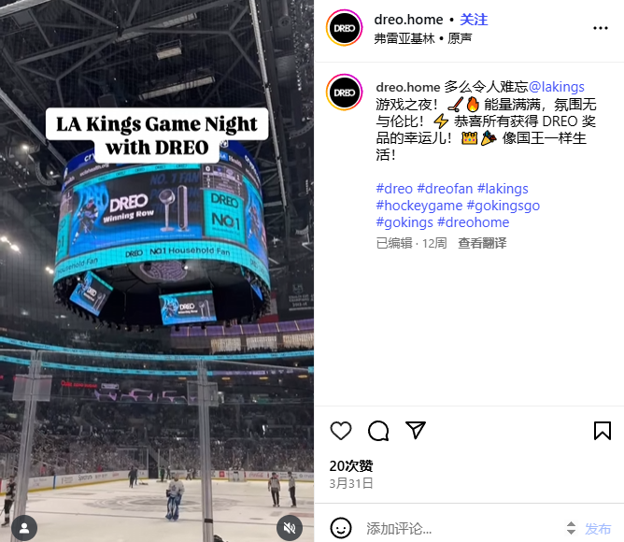This screenshot has width=624, height=542.
Task: Focus the 添加评论 comment field
Action: pyautogui.click(x=461, y=529)
